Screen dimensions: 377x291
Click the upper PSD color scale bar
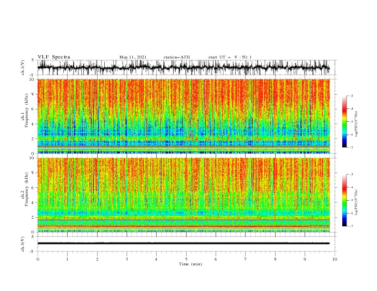click(344, 122)
